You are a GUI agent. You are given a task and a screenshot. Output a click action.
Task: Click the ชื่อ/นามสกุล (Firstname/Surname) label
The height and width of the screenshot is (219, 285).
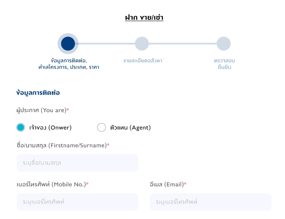click(63, 146)
